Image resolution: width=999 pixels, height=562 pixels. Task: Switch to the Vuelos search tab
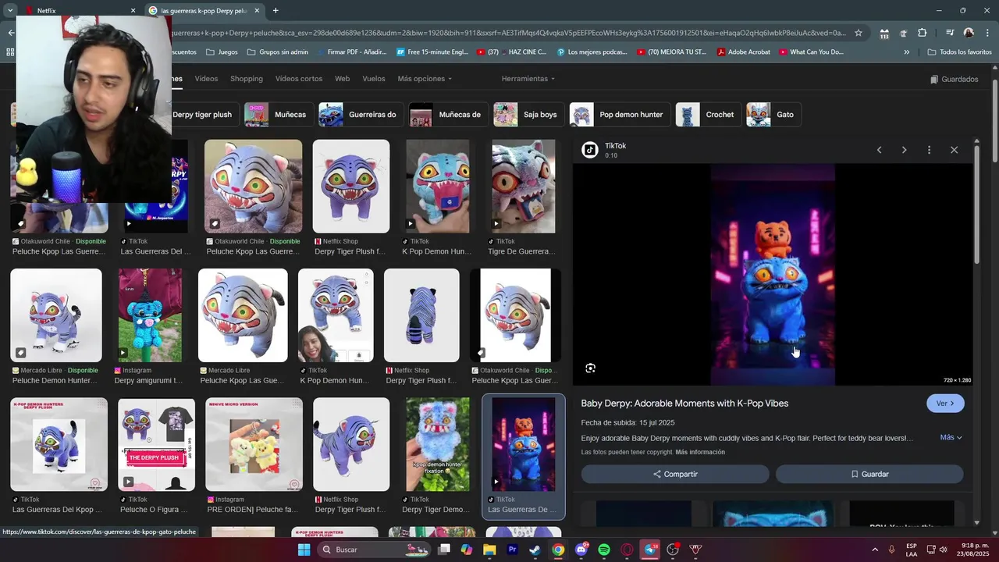point(374,79)
